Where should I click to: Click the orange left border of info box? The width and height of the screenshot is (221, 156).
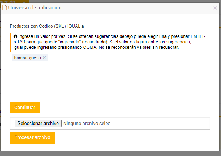[x=10, y=42]
